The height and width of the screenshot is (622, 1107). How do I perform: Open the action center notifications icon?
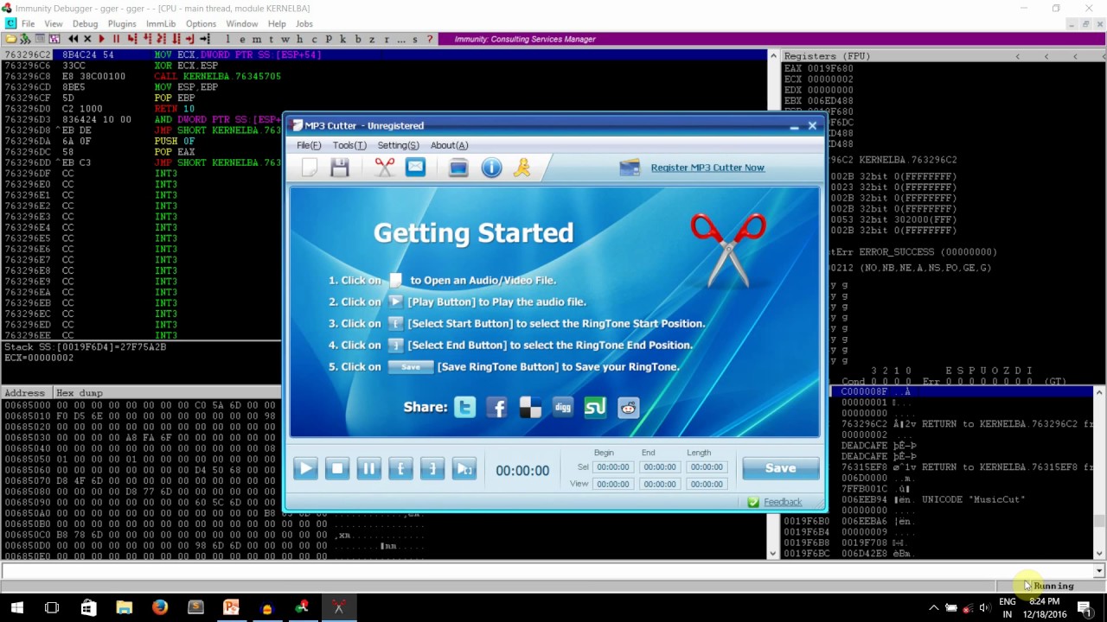pyautogui.click(x=1085, y=608)
